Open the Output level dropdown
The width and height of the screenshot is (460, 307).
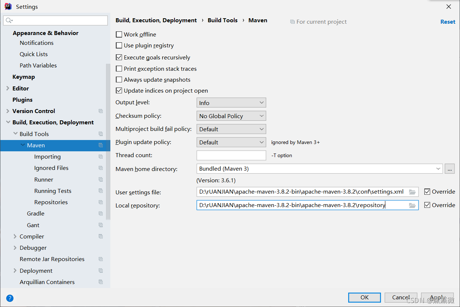tap(231, 103)
